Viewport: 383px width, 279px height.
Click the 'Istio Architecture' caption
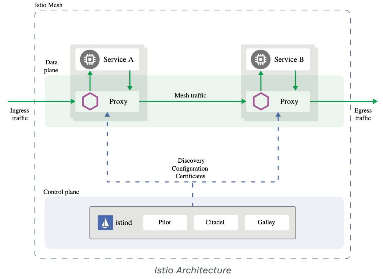point(193,270)
